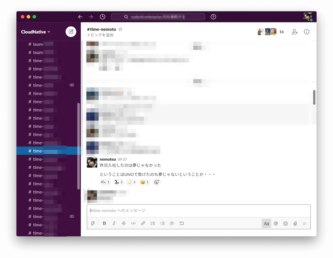Click nemotea's avatar next to the message

coord(92,162)
